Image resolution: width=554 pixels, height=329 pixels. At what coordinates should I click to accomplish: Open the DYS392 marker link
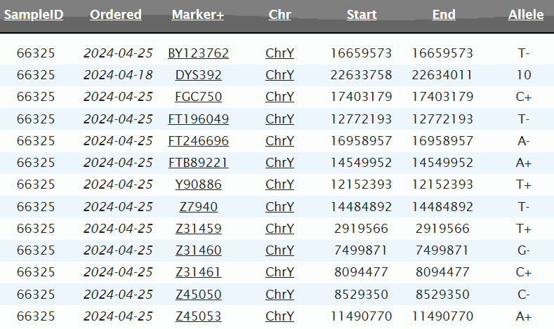(198, 75)
